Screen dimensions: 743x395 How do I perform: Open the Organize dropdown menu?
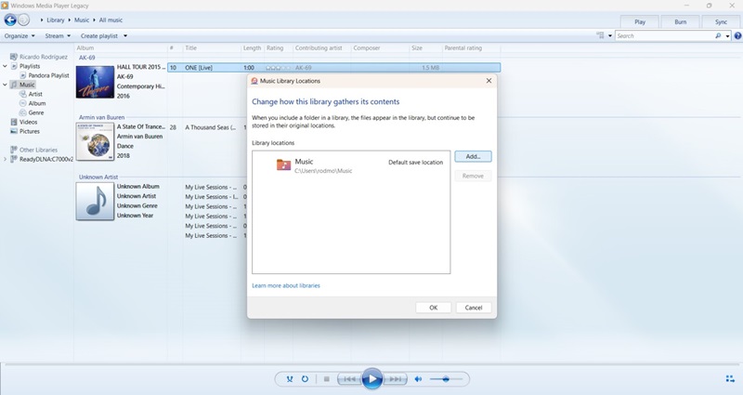coord(20,35)
